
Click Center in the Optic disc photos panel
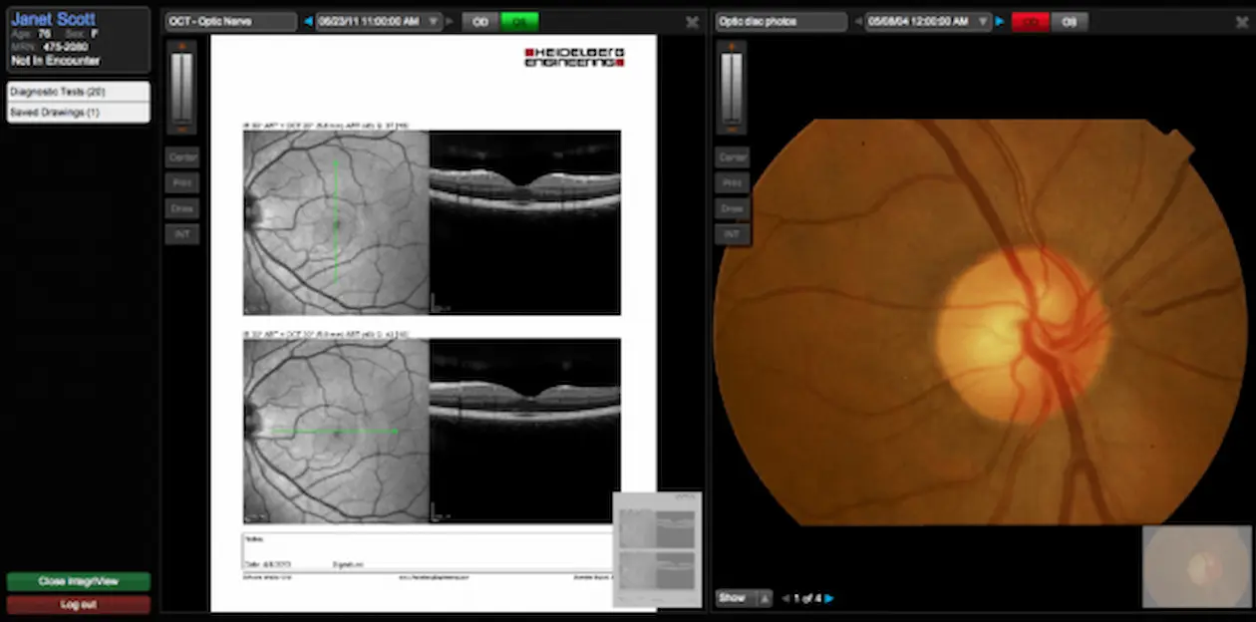coord(732,156)
